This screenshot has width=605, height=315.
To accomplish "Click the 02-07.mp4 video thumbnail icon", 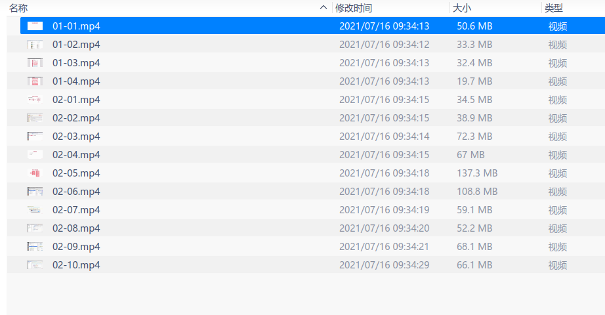I will click(35, 209).
